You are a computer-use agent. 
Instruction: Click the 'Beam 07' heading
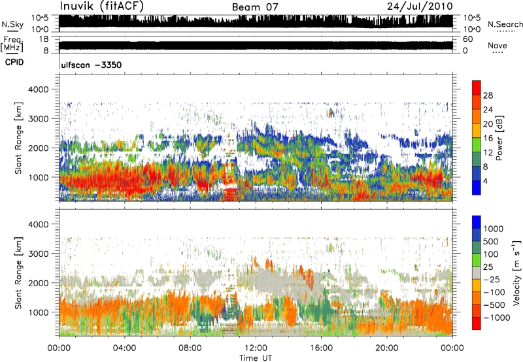255,7
